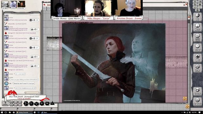Click the last +3 7 damage result
Screen dimensions: 203x114
[x=35, y=66]
